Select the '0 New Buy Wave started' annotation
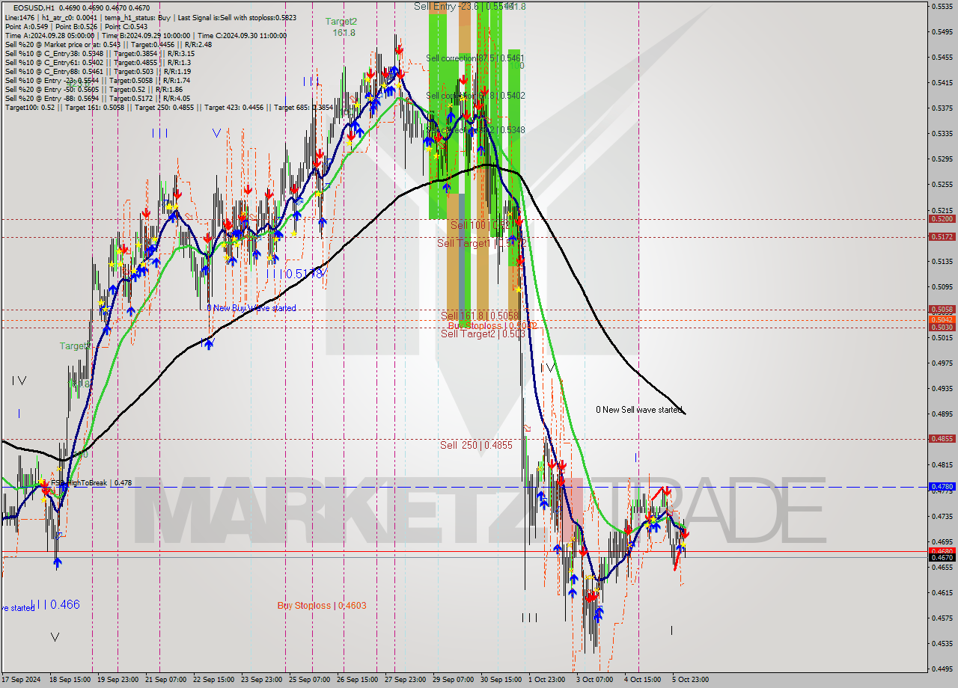 point(251,308)
